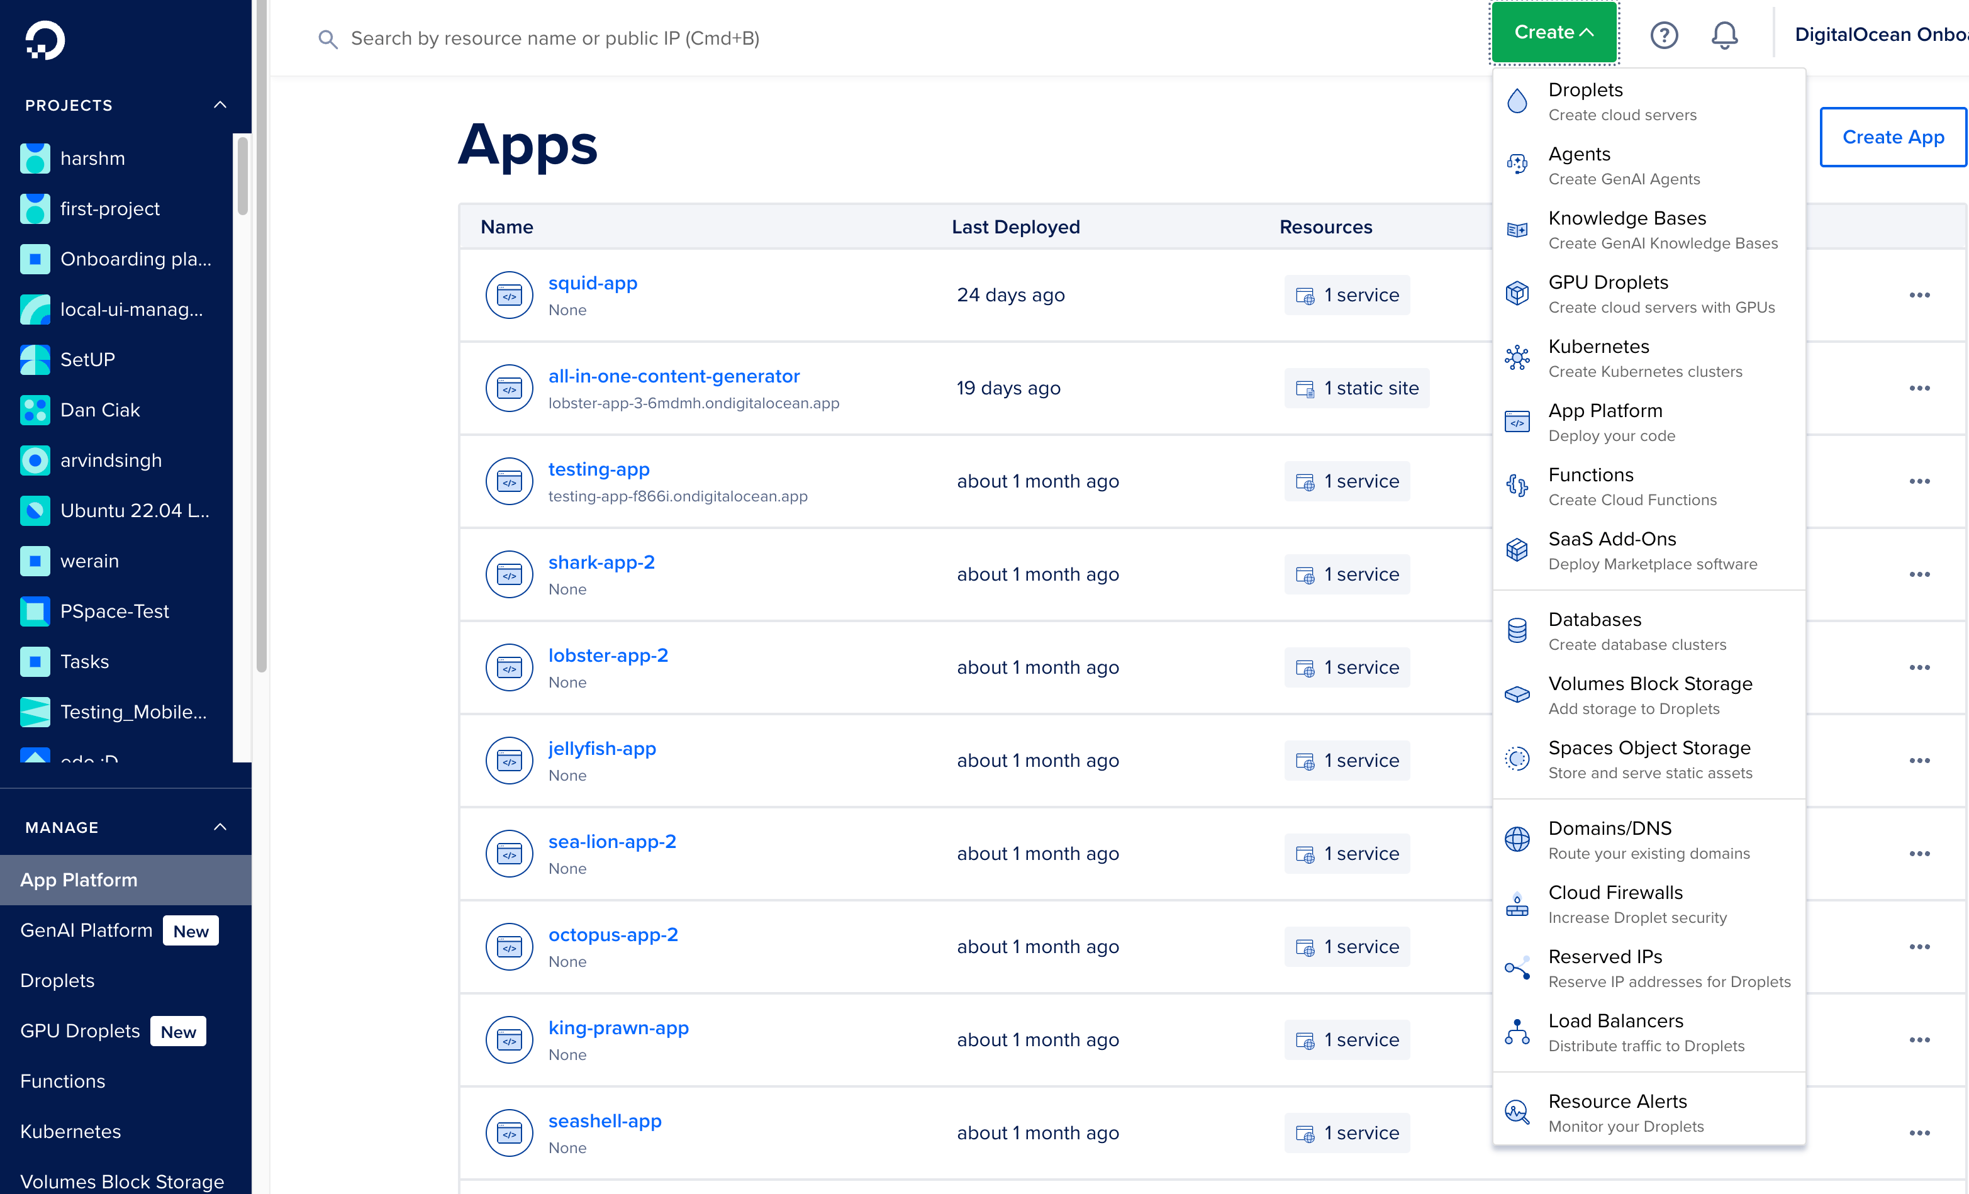1969x1194 pixels.
Task: Open the squid-app link
Action: coord(592,283)
